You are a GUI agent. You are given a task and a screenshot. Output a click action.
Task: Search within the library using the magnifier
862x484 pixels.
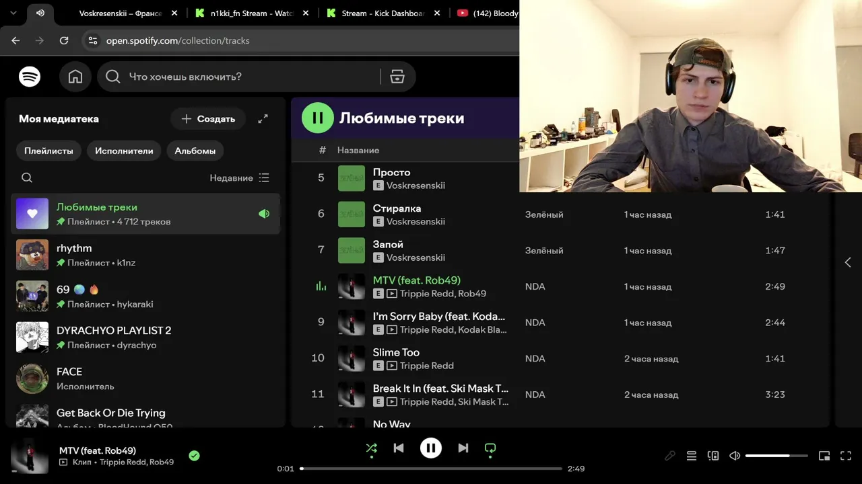point(27,177)
